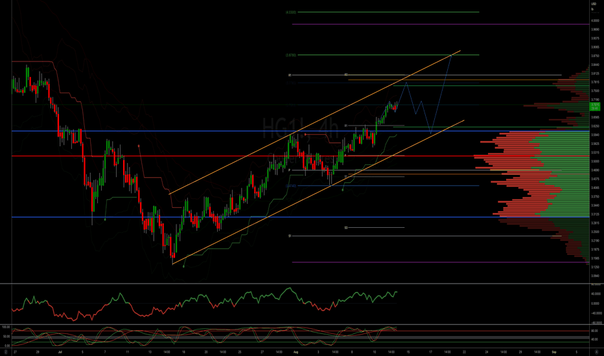Click the 4.0000 price axis label
The width and height of the screenshot is (604, 356).
[595, 21]
